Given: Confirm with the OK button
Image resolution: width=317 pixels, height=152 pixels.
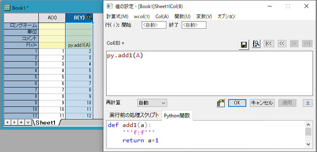Looking at the screenshot, I should point(237,103).
